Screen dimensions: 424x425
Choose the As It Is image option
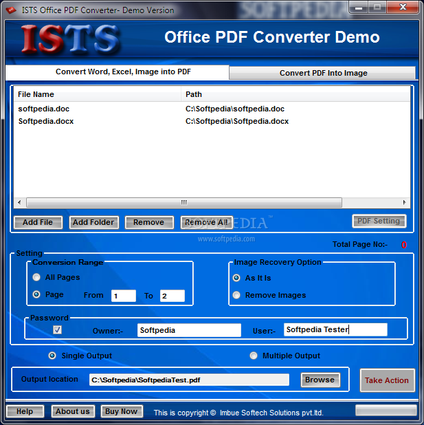(x=236, y=278)
